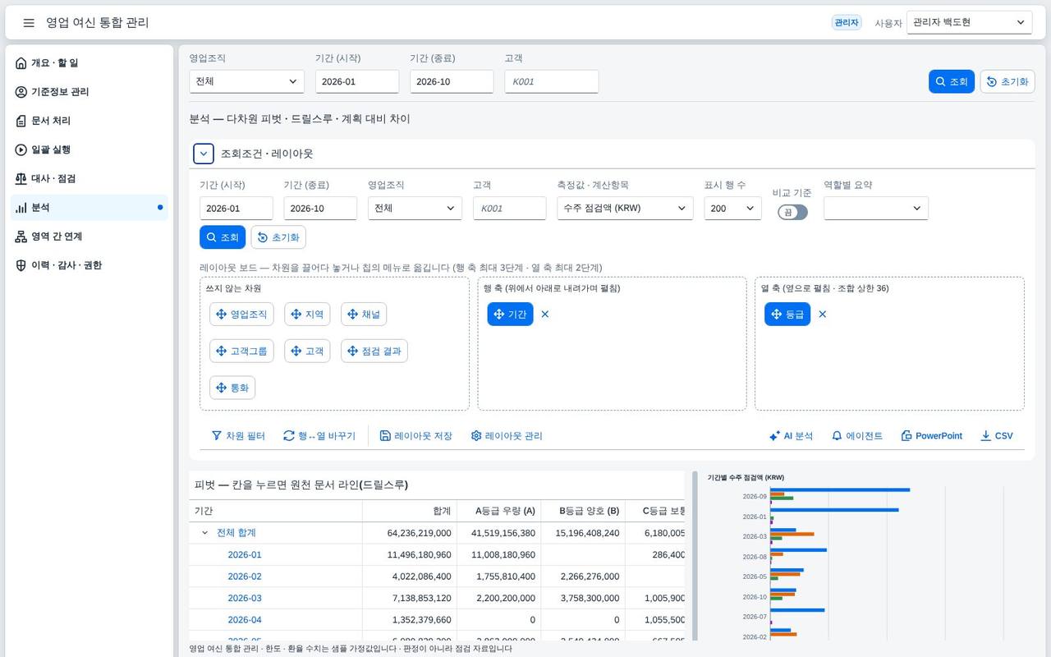Select the 채널 dimension chip
Image resolution: width=1051 pixels, height=657 pixels.
point(364,315)
